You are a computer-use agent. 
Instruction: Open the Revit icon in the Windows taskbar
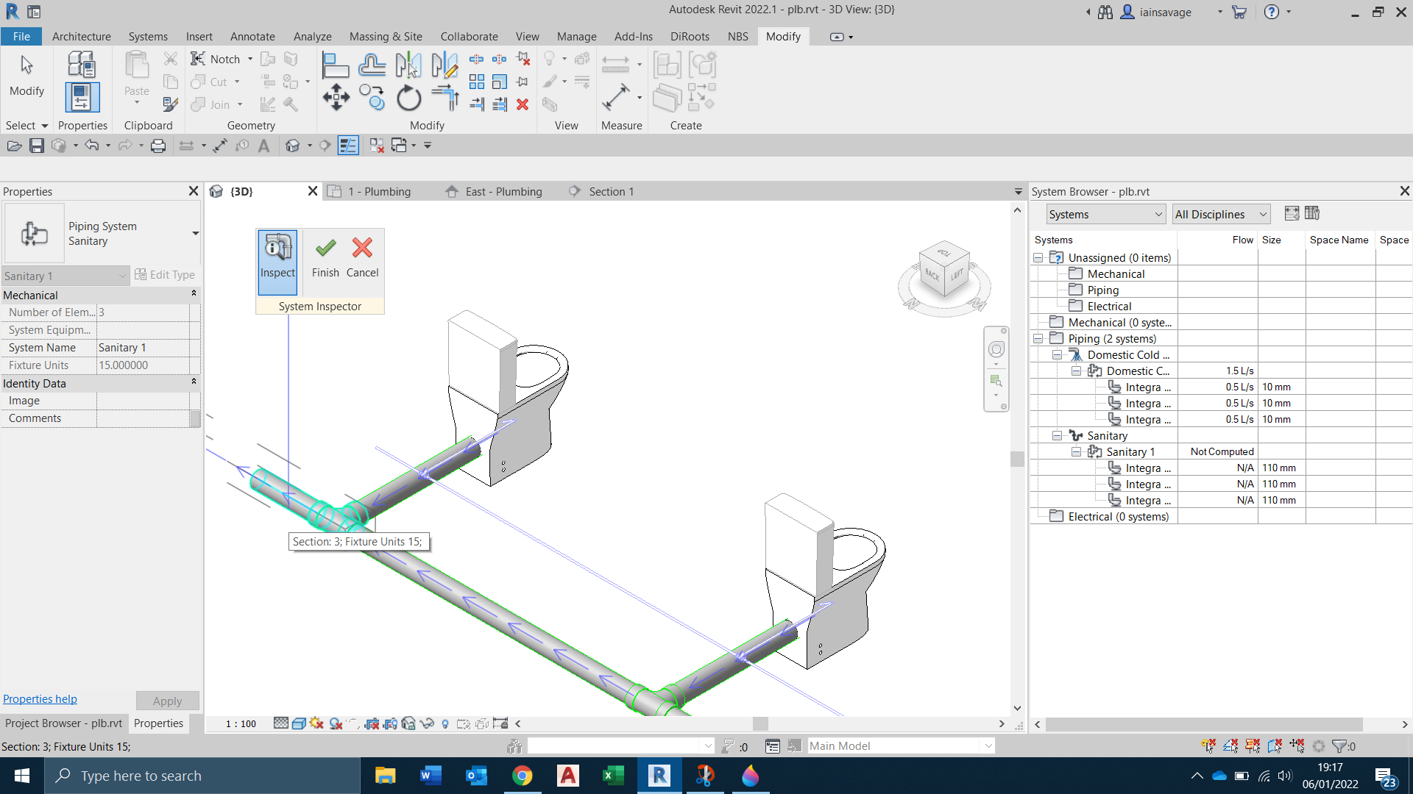(x=659, y=776)
